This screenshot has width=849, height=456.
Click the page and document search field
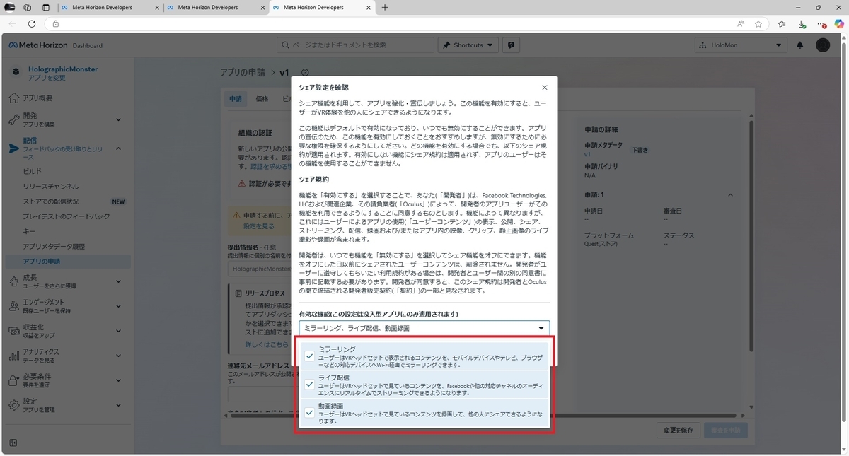[355, 45]
